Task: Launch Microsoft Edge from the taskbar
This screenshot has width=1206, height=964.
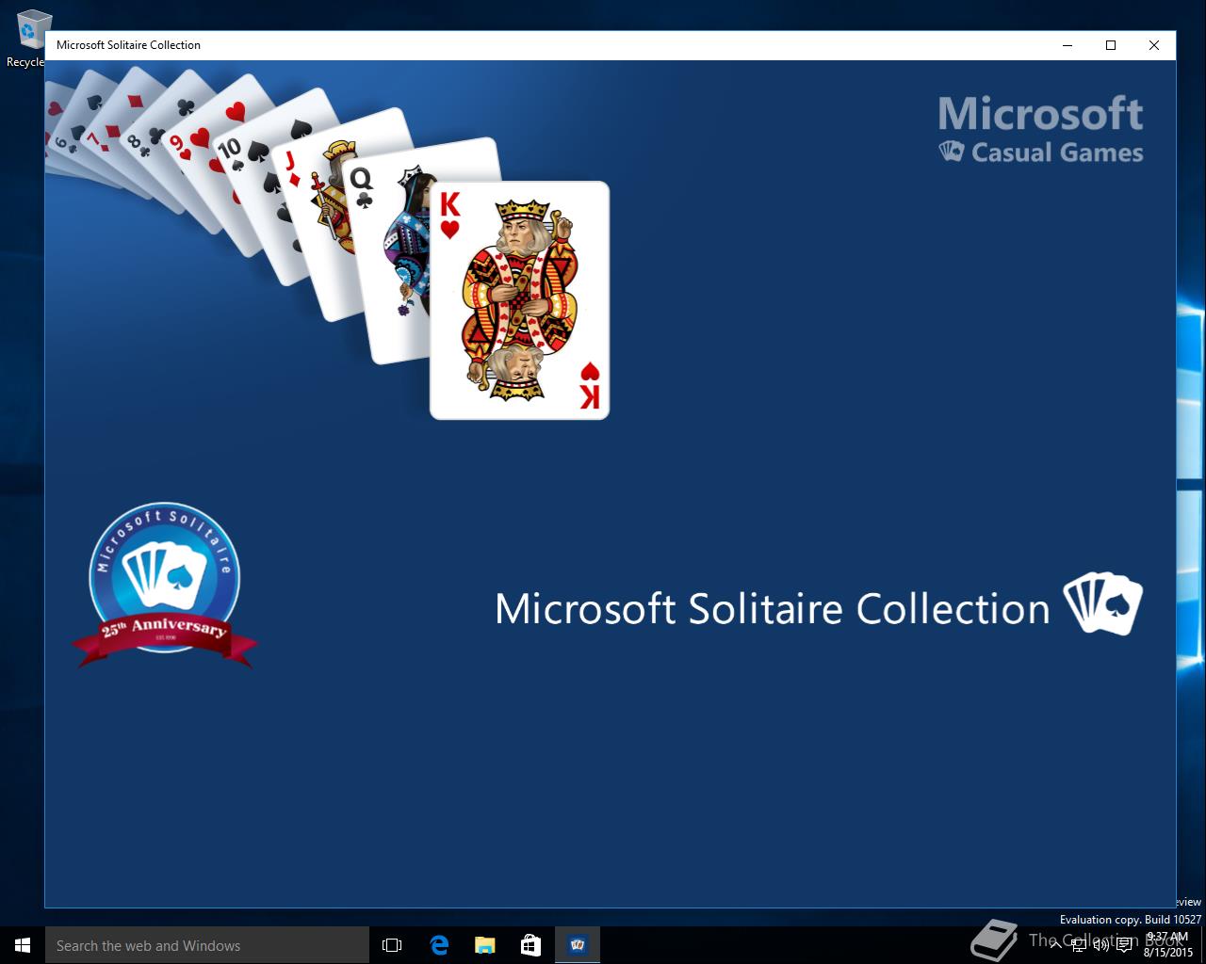Action: pos(439,945)
